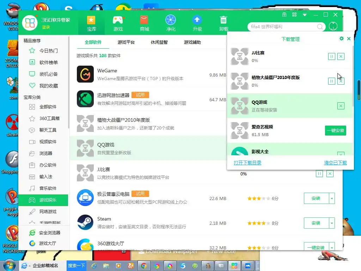This screenshot has height=271, width=361.
Task: Open the title bar main menu arrow
Action: (x=305, y=15)
